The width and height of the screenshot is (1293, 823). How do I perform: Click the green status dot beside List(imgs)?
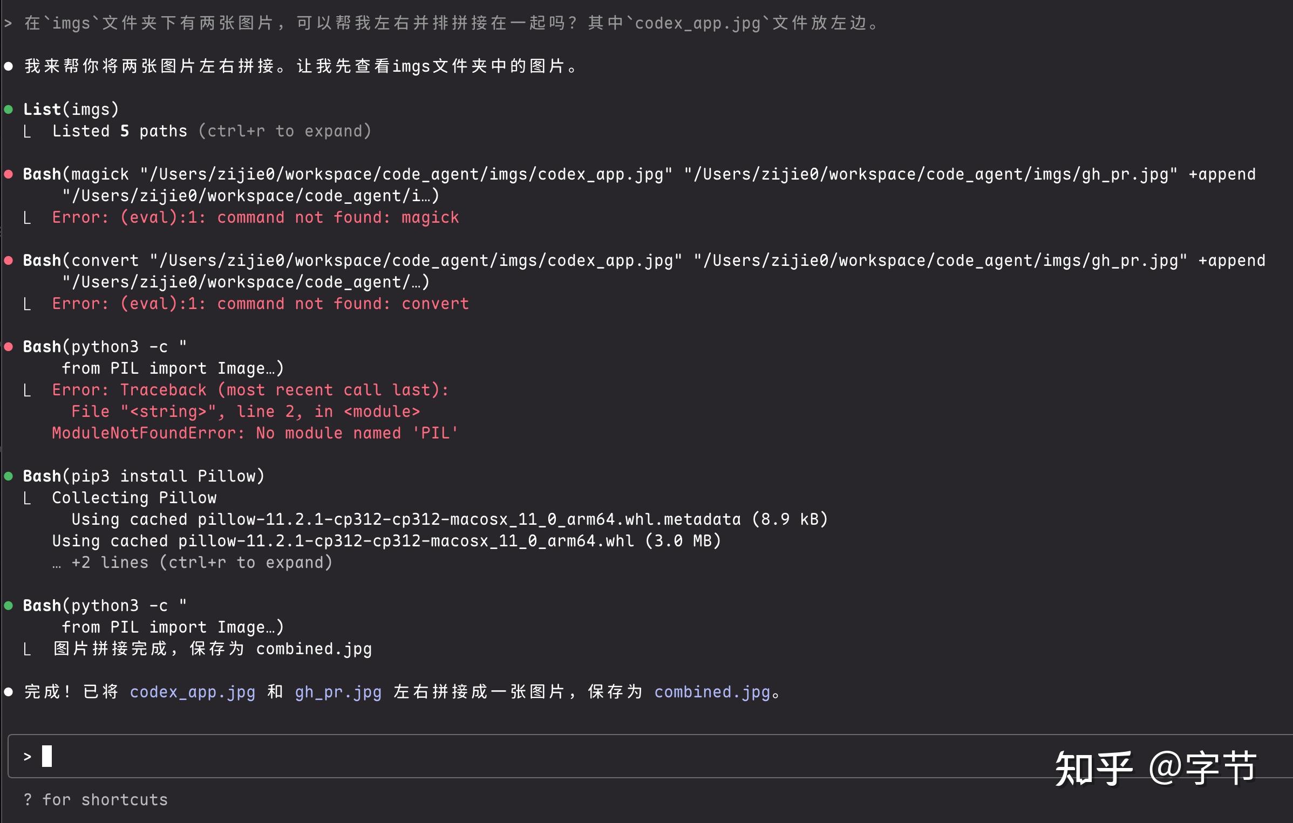(x=9, y=109)
